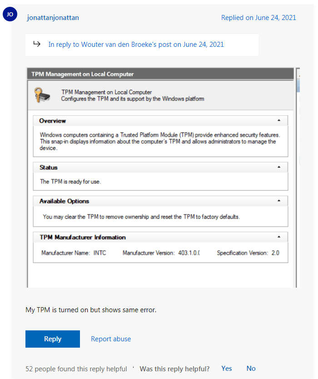Click the reply arrow icon

[37, 44]
